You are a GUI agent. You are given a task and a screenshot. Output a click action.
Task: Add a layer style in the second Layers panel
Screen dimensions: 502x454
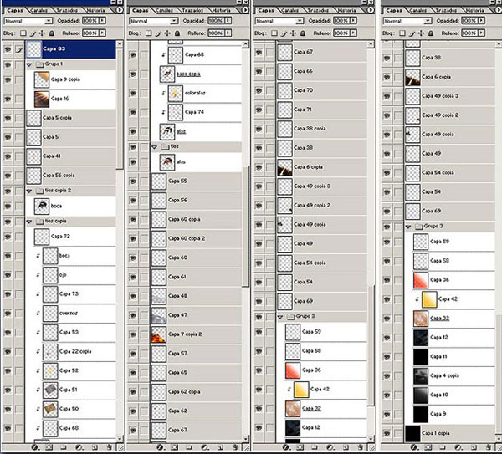160,447
